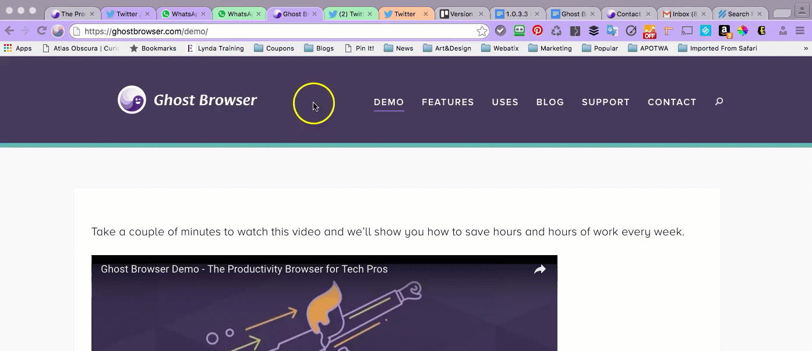Open the green robot RoboForm extension
The height and width of the screenshot is (351, 812).
tap(519, 31)
